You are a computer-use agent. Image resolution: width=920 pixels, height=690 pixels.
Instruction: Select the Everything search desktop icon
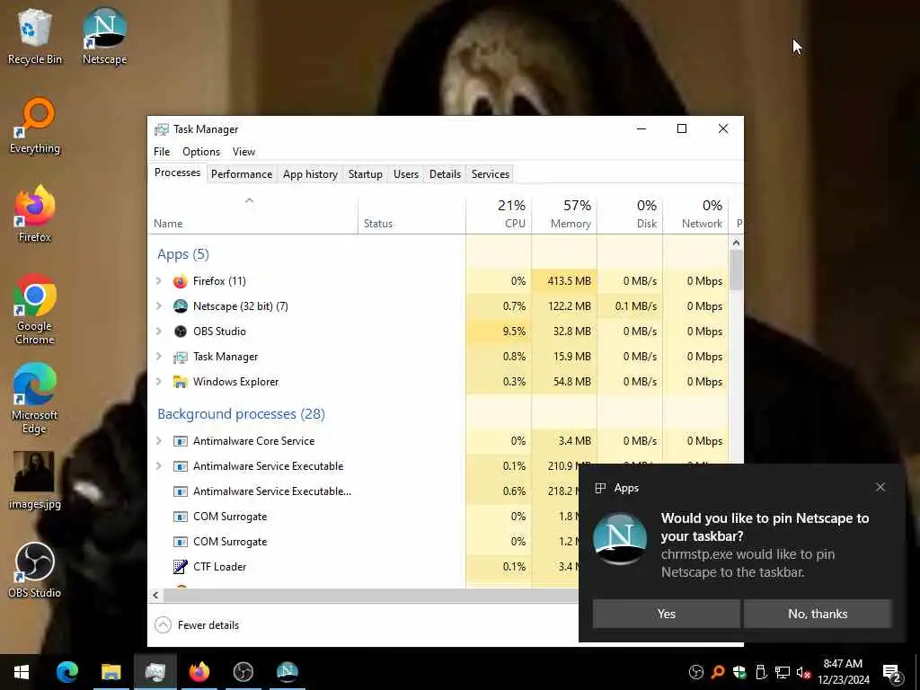click(x=34, y=126)
